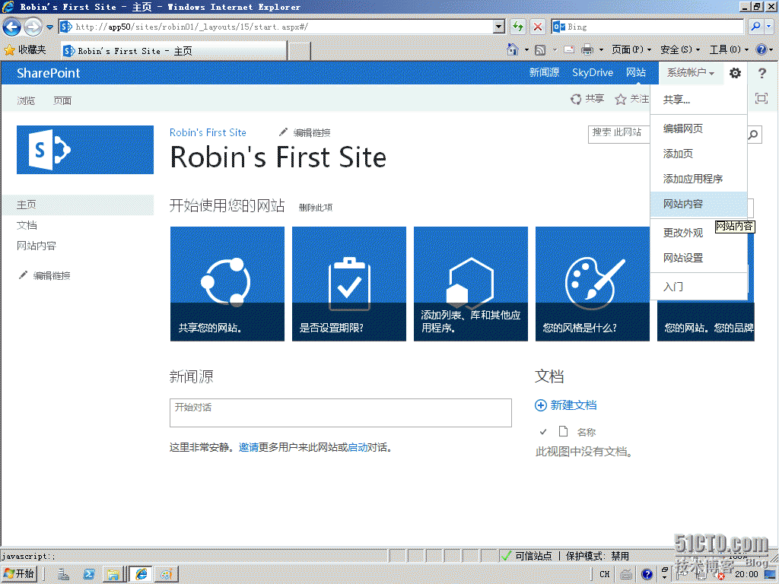Open 网站内容 in the left navigation

point(37,246)
